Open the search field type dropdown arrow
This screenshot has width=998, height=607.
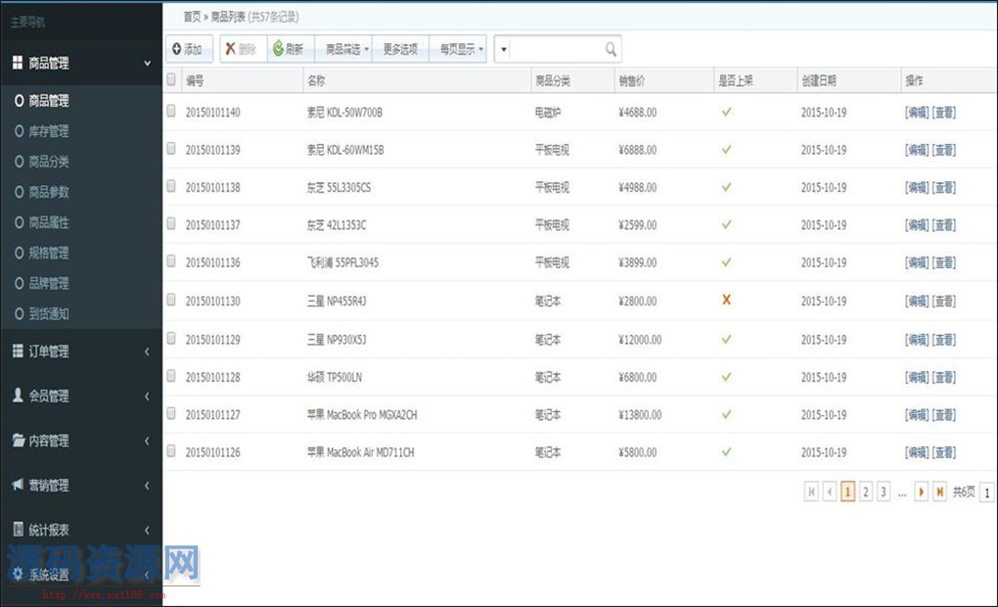[x=504, y=49]
